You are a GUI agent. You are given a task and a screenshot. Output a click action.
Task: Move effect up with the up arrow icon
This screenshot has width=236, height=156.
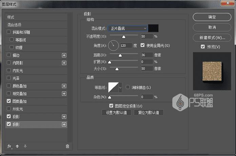pyautogui.click(x=17, y=146)
